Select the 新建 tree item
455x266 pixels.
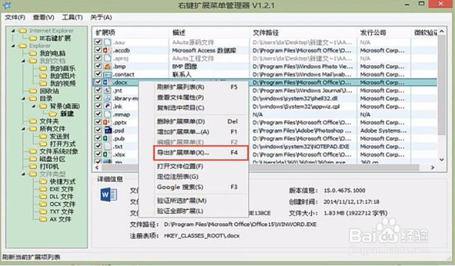(x=66, y=114)
